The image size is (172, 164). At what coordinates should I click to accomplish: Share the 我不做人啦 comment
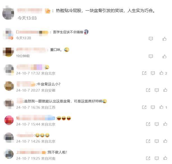(x=148, y=158)
